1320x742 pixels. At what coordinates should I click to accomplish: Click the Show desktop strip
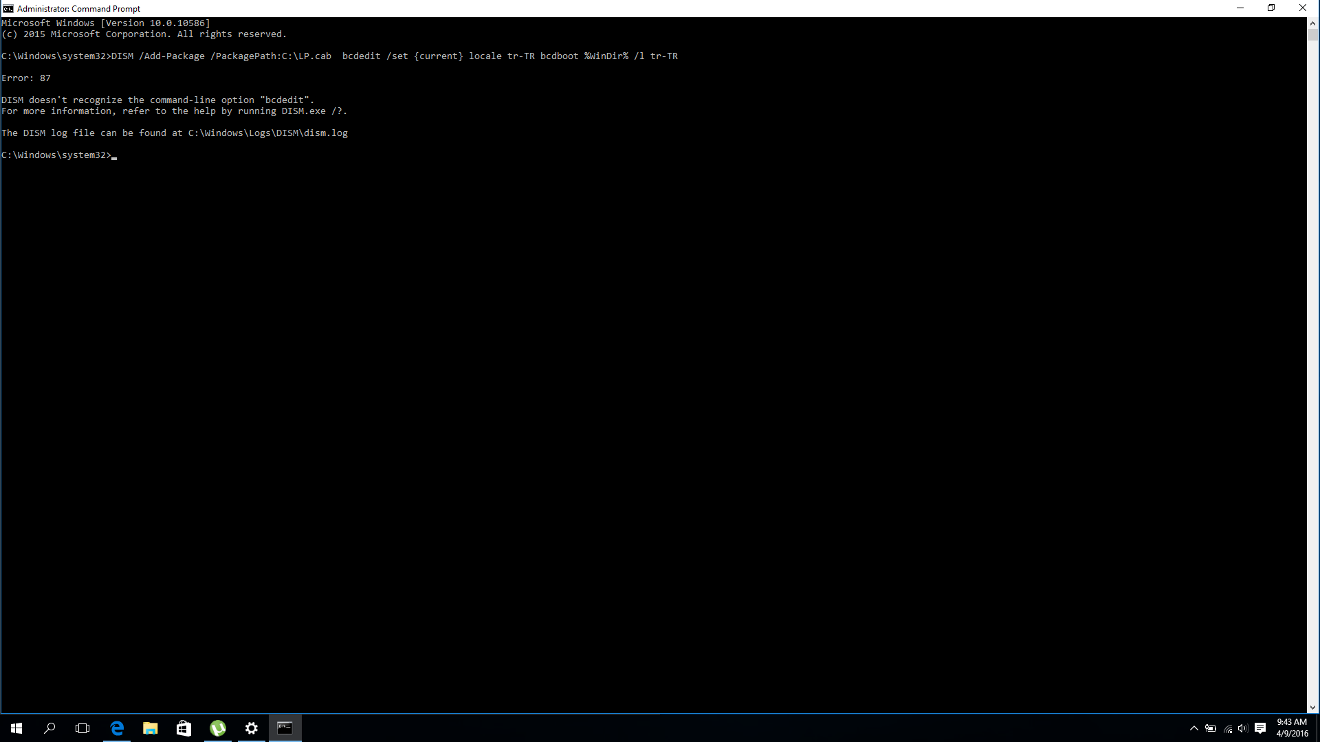pos(1318,728)
